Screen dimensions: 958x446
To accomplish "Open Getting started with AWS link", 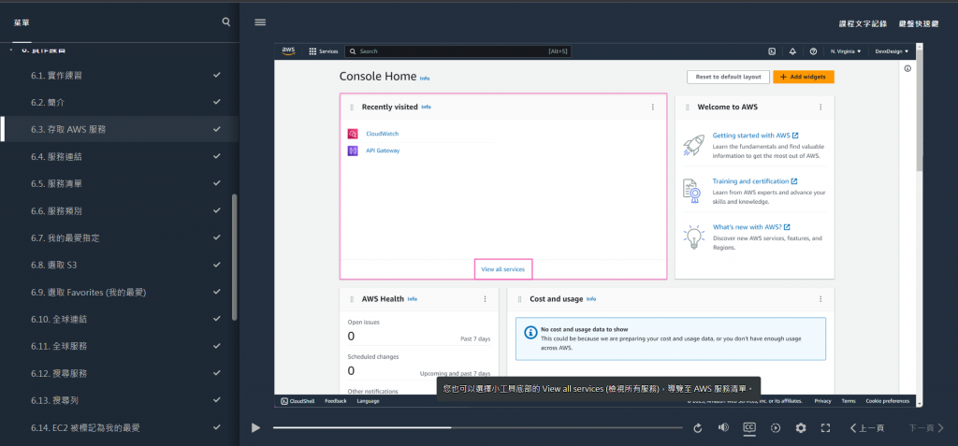I will 755,136.
